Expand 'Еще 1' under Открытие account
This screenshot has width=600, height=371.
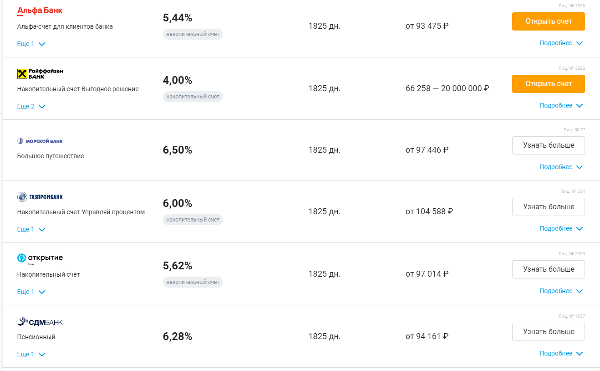pos(31,292)
